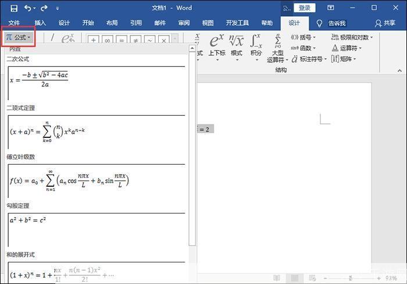Switch to web layout view icon
This screenshot has height=284, width=407.
(x=312, y=278)
